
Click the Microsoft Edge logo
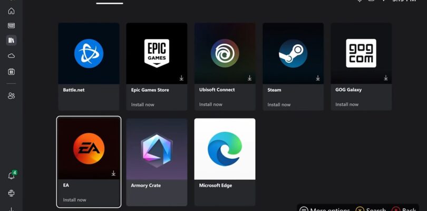coord(225,149)
